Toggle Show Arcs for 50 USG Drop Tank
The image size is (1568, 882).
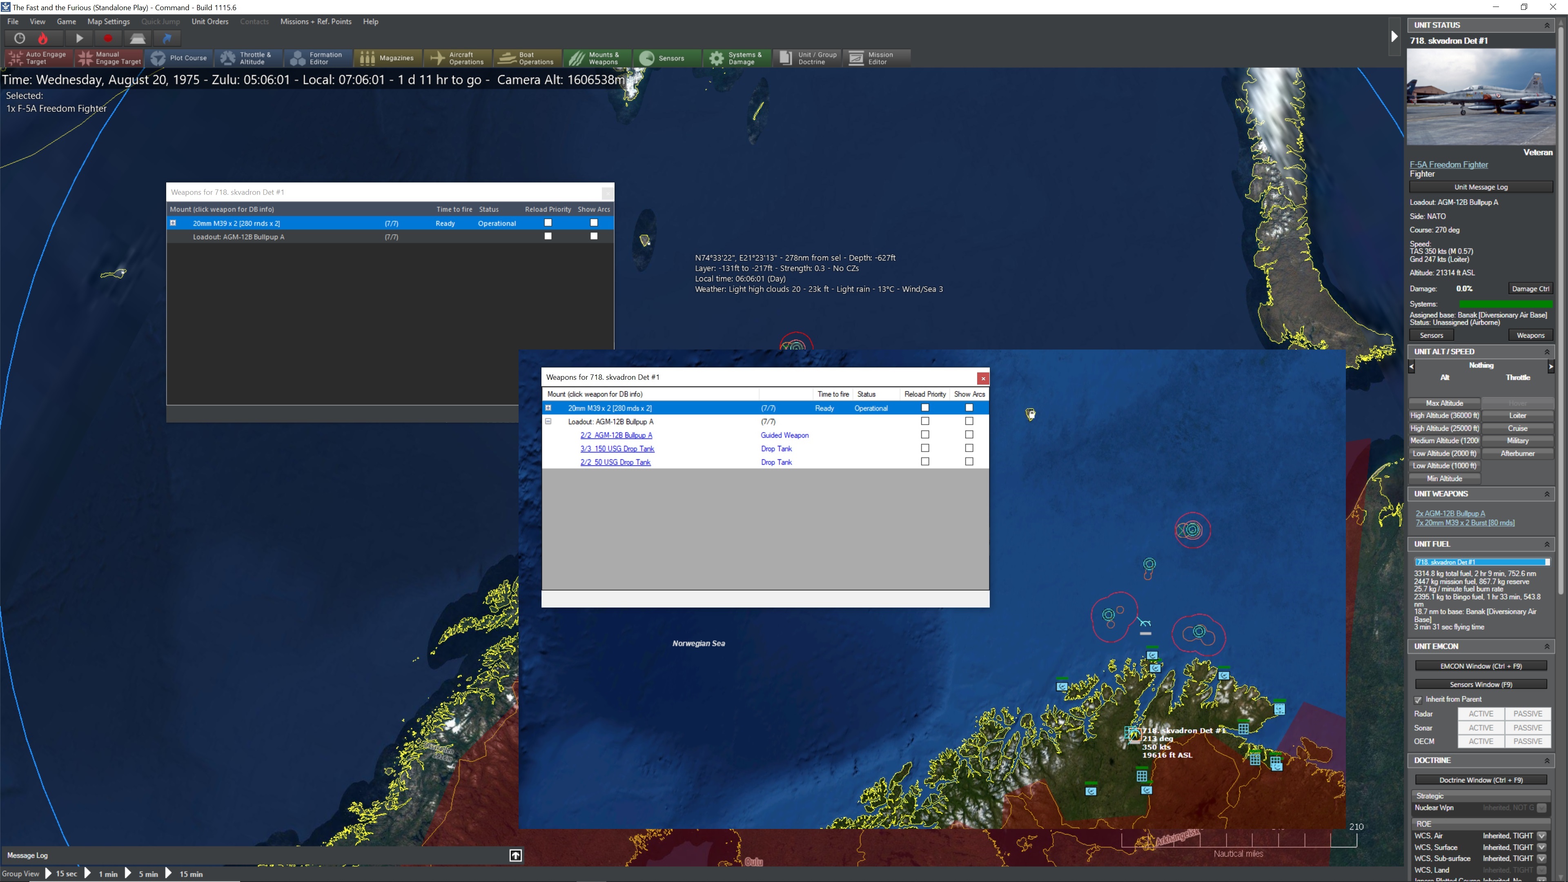(969, 461)
